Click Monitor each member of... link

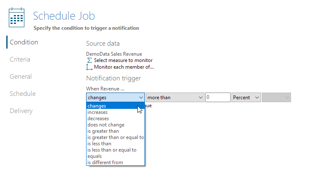124,67
